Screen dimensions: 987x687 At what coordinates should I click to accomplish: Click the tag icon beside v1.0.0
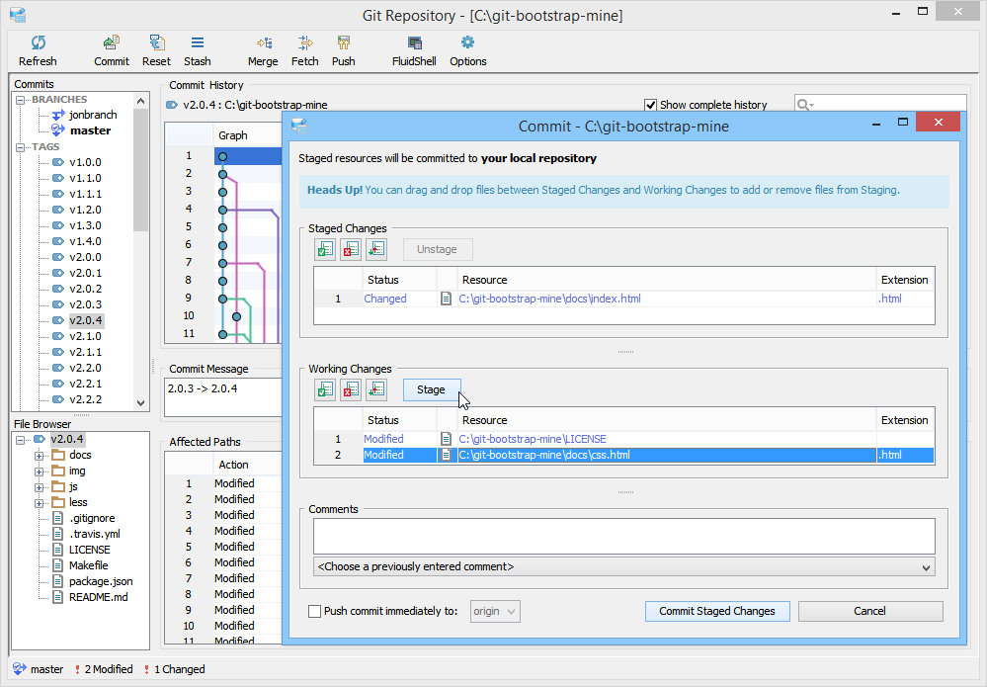click(x=58, y=162)
